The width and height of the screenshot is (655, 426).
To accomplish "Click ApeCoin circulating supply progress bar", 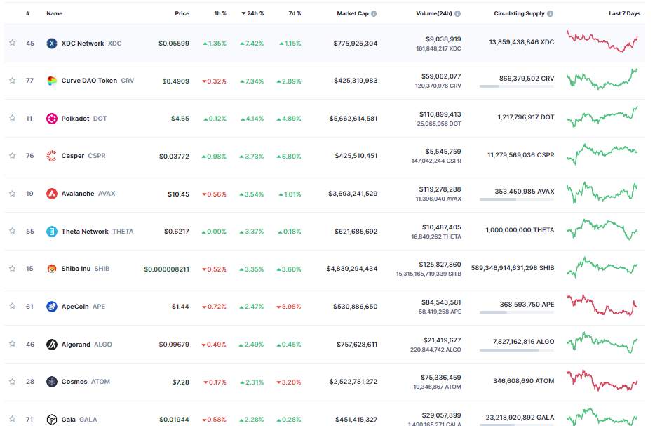I will [517, 312].
